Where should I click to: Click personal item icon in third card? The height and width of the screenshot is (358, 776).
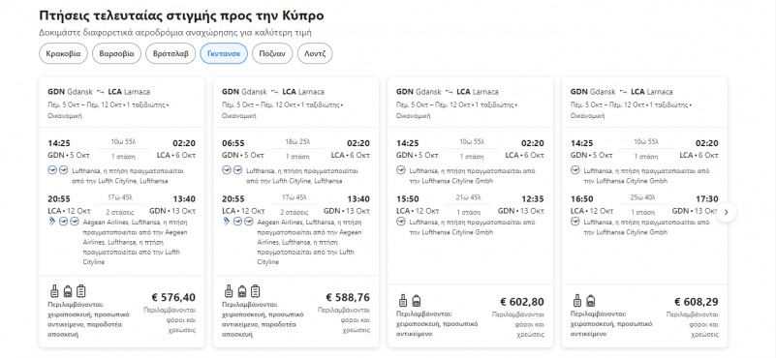pyautogui.click(x=417, y=300)
